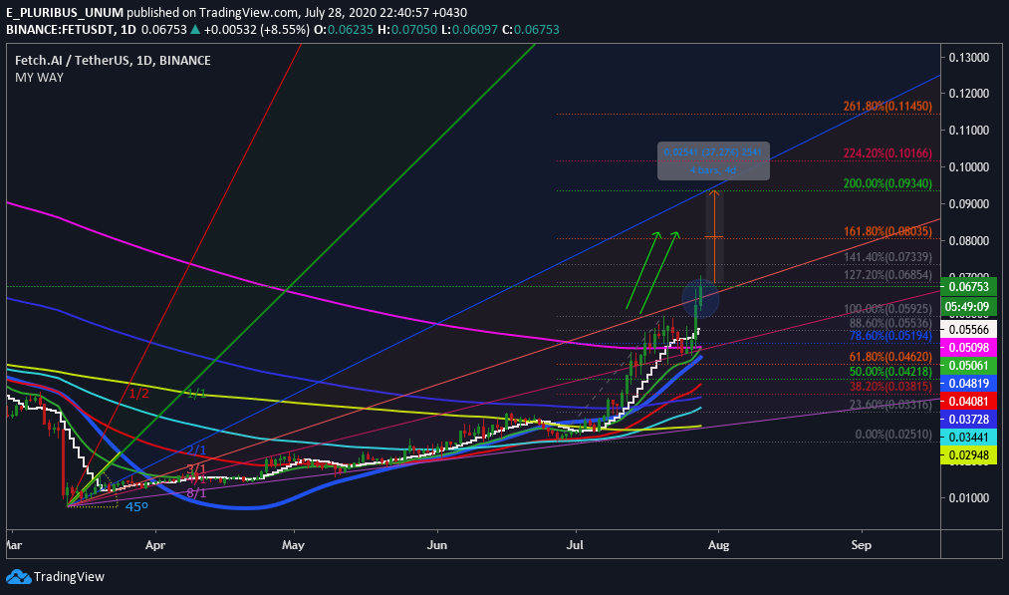Click the low price L:0.06097
Image resolution: width=1009 pixels, height=595 pixels.
pyautogui.click(x=469, y=30)
